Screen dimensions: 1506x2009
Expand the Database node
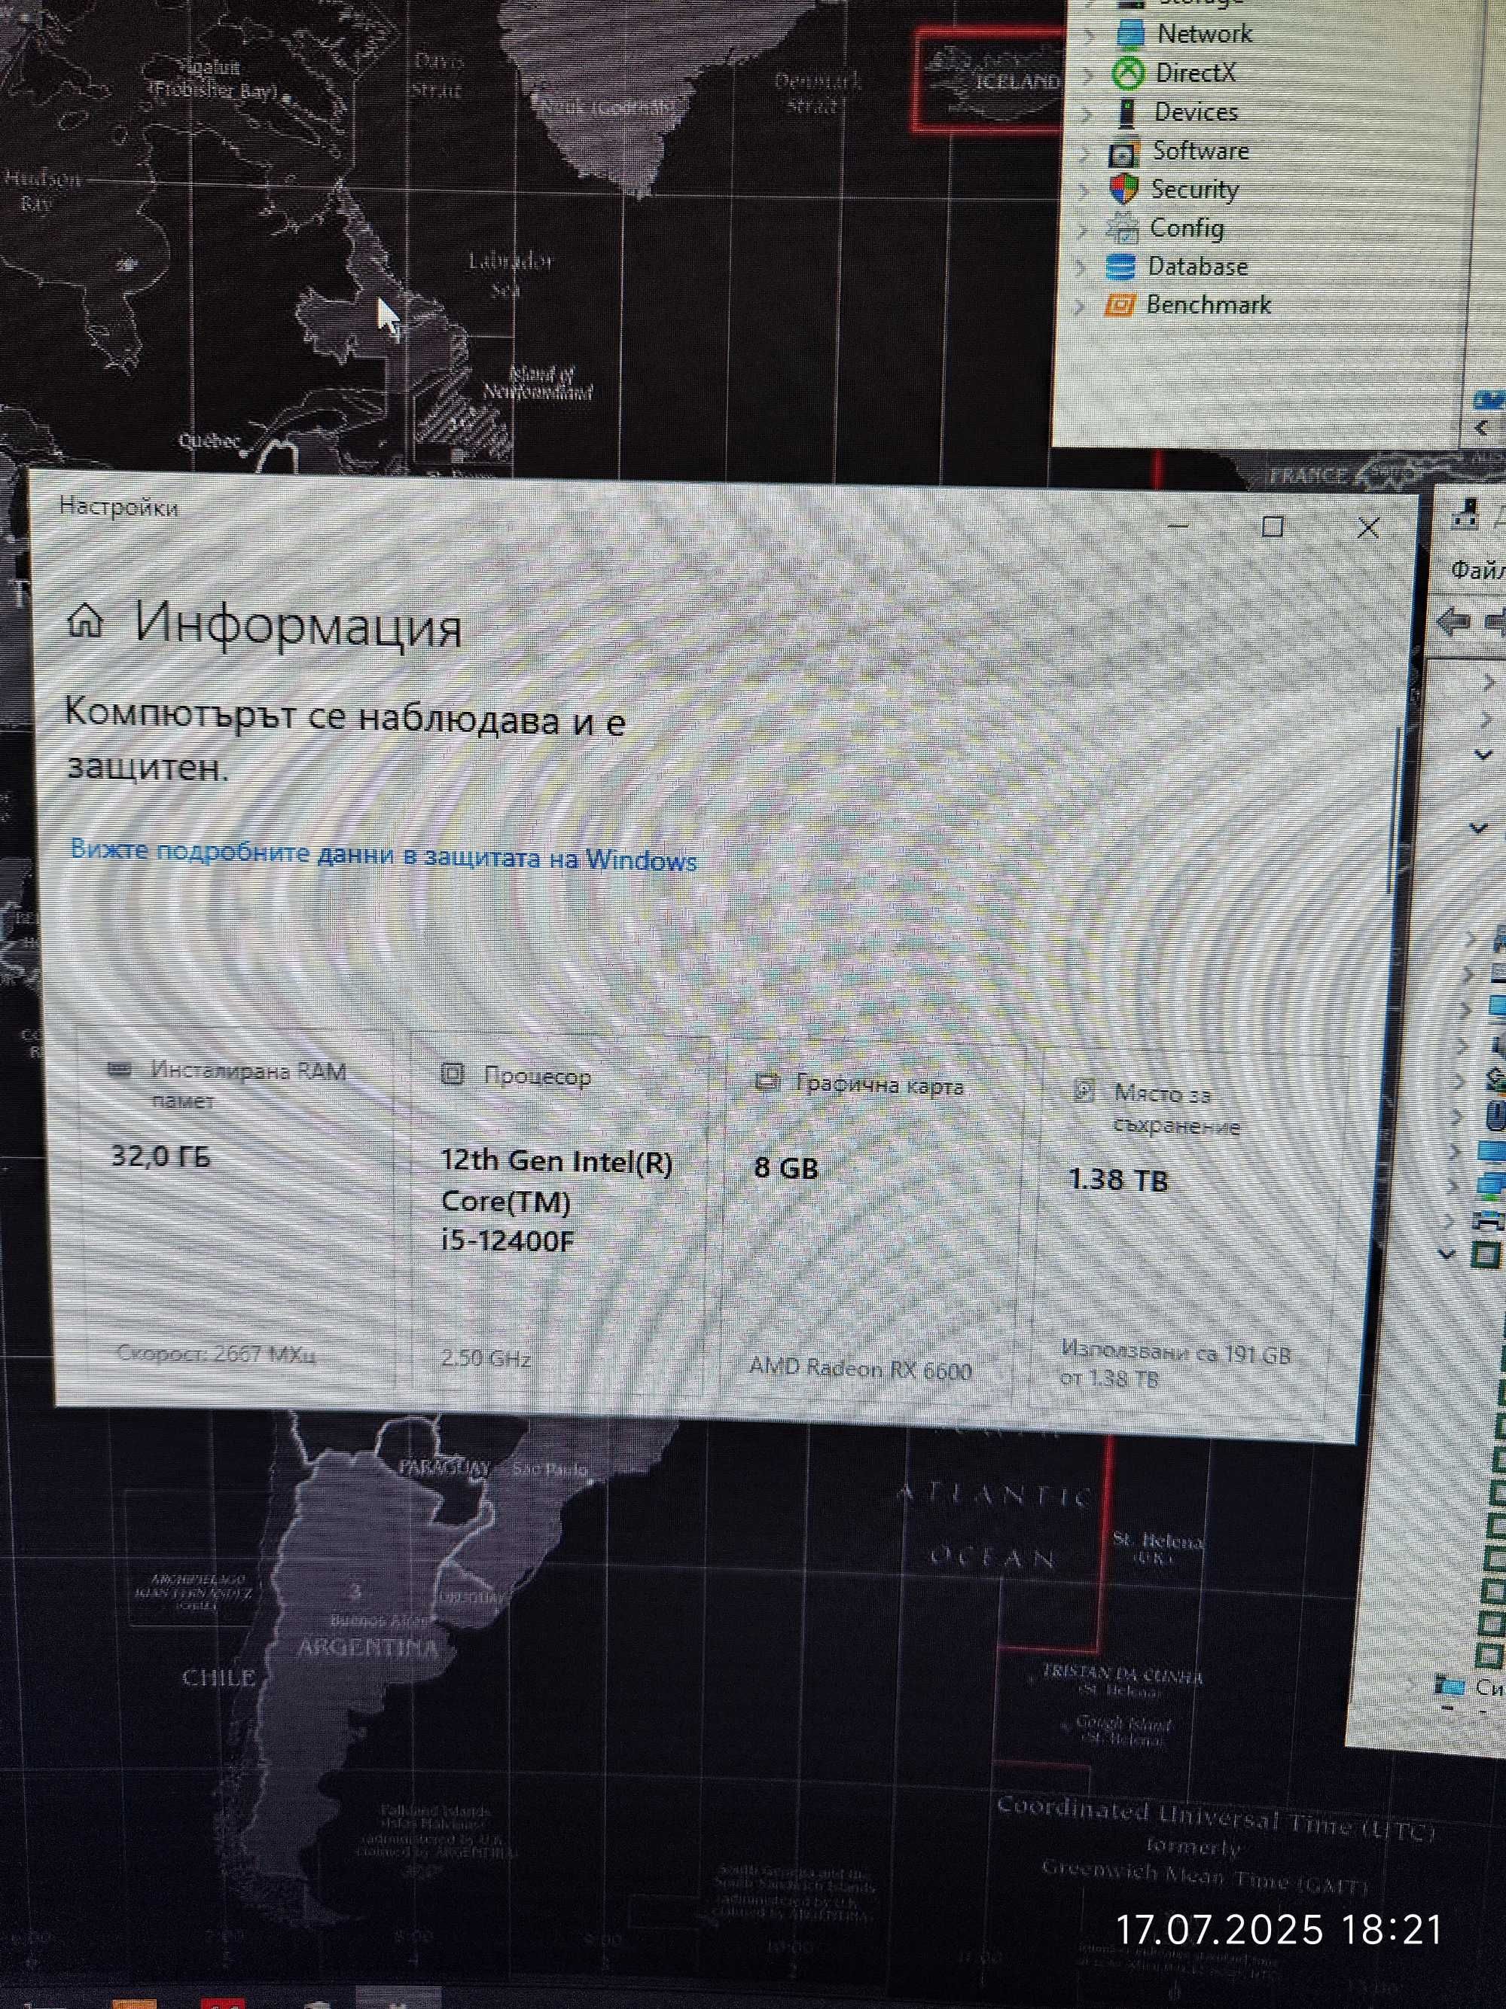(1081, 269)
